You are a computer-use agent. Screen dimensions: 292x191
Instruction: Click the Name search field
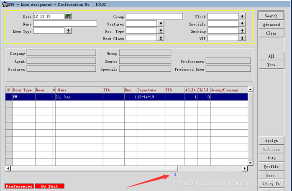(x=65, y=24)
